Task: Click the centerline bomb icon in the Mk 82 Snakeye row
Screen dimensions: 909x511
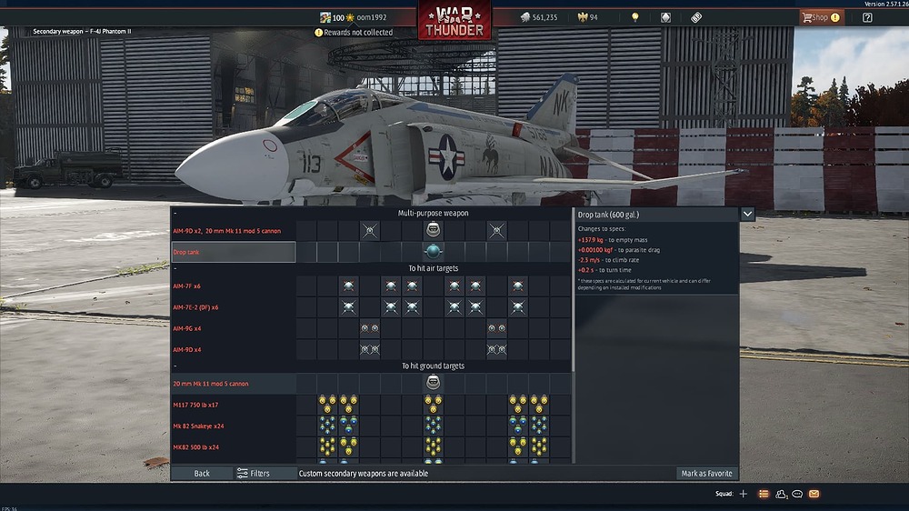Action: 433,426
